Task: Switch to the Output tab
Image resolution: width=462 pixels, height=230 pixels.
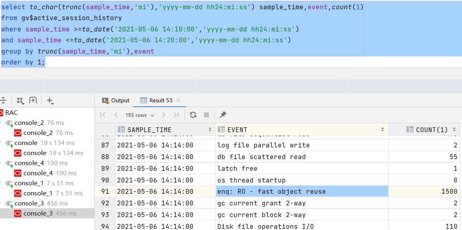Action: (116, 100)
